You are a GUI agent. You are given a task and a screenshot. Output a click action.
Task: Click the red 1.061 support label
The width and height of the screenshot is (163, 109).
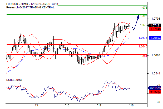tap(144, 56)
